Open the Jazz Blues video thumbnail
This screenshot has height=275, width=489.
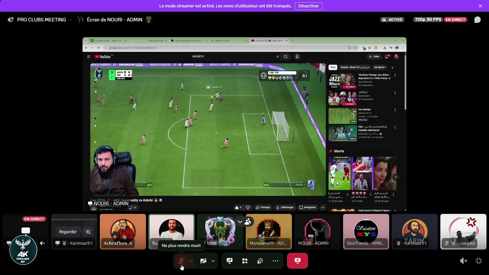[343, 81]
